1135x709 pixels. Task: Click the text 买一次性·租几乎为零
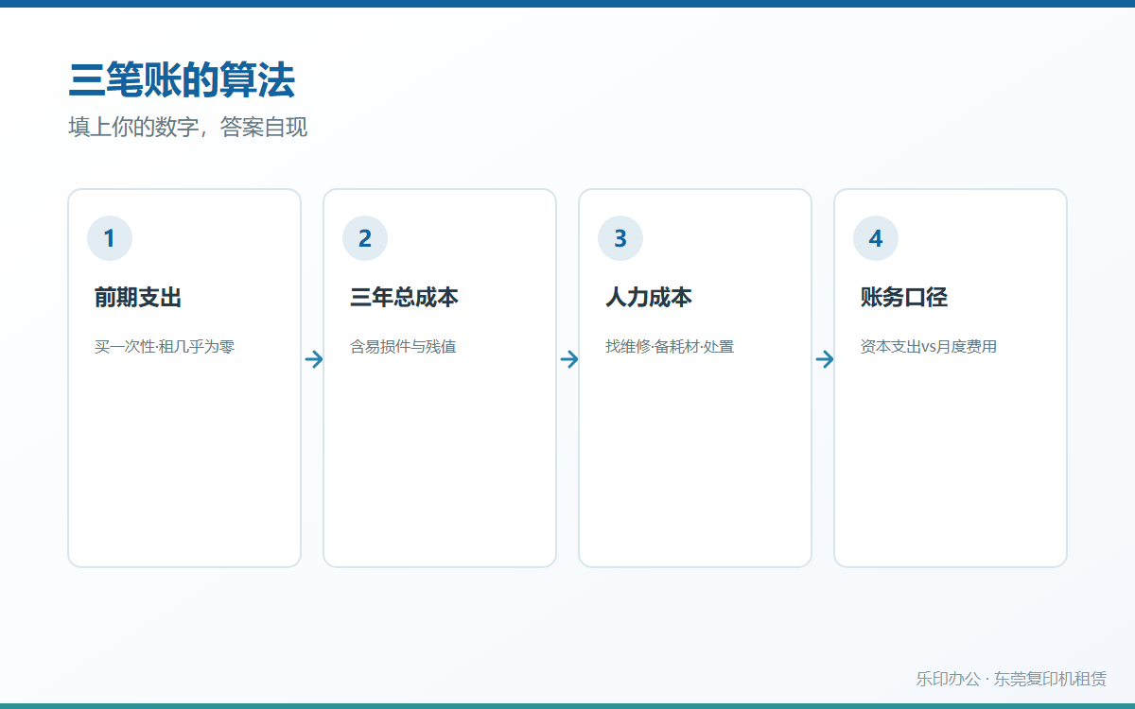165,347
